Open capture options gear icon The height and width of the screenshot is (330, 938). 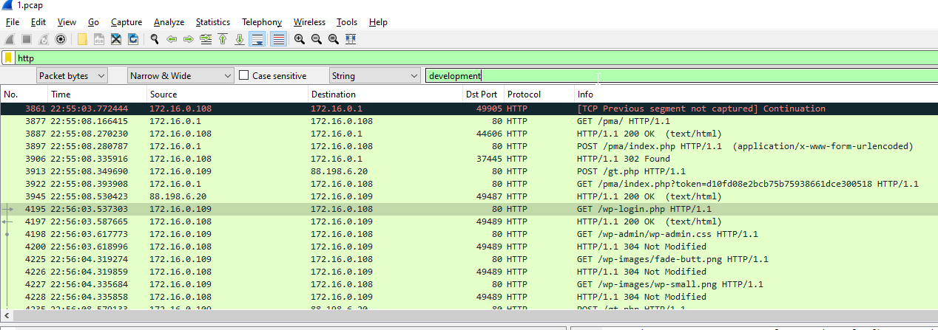pyautogui.click(x=61, y=39)
